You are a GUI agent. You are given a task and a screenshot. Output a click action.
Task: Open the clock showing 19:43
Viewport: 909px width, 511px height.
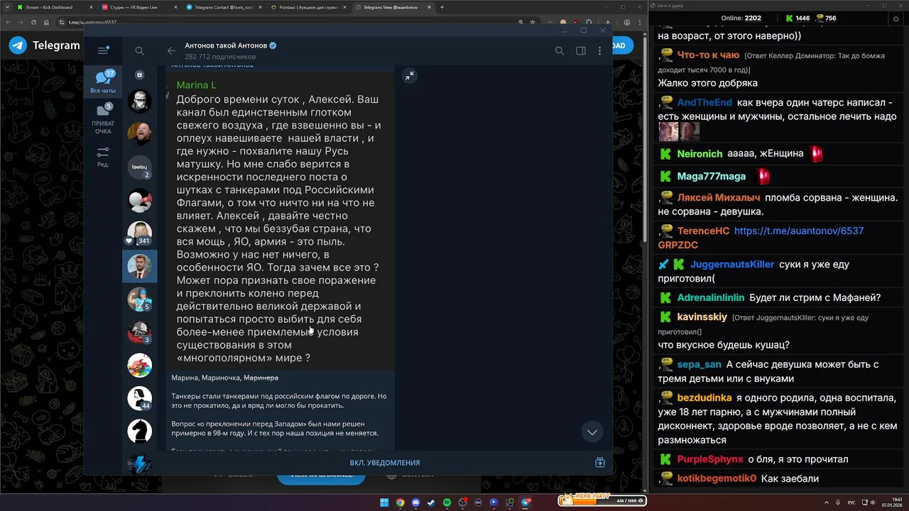pos(893,502)
